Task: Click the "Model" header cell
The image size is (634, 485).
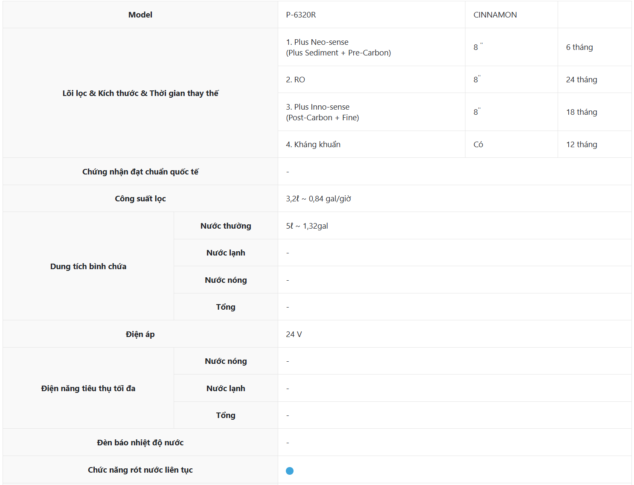Action: coord(140,15)
